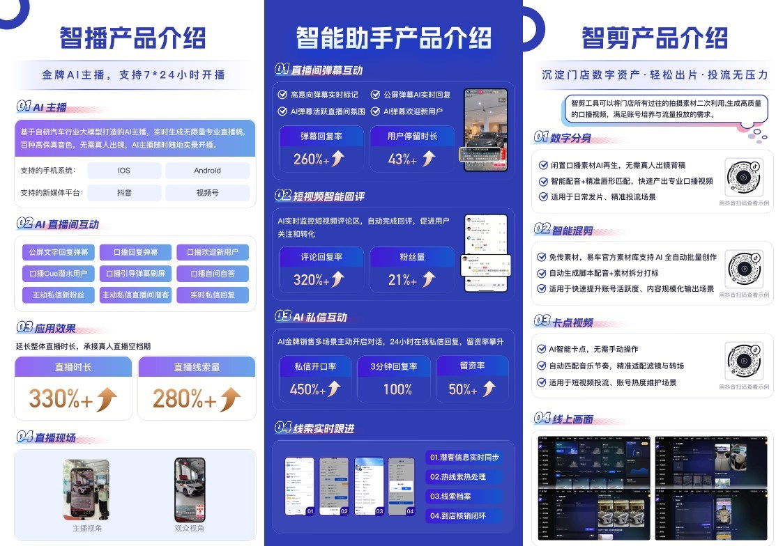Click the checkmark beside 闲置口播素材AI再生

point(543,165)
